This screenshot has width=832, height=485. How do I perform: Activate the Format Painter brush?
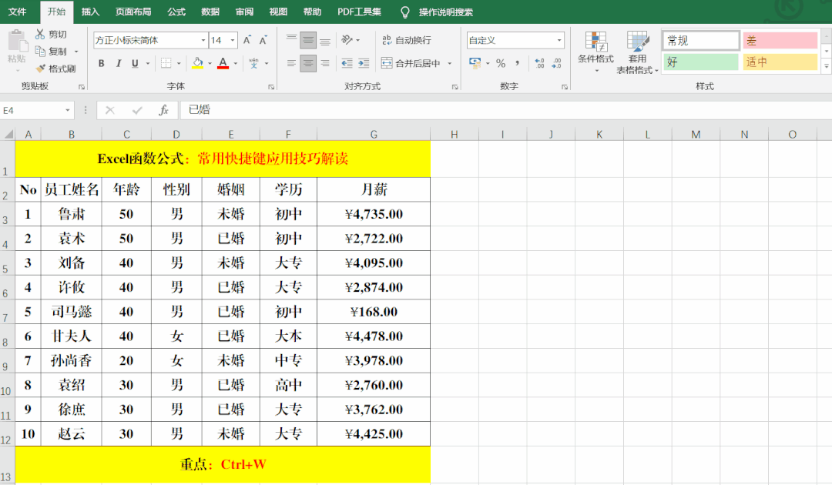coord(40,69)
